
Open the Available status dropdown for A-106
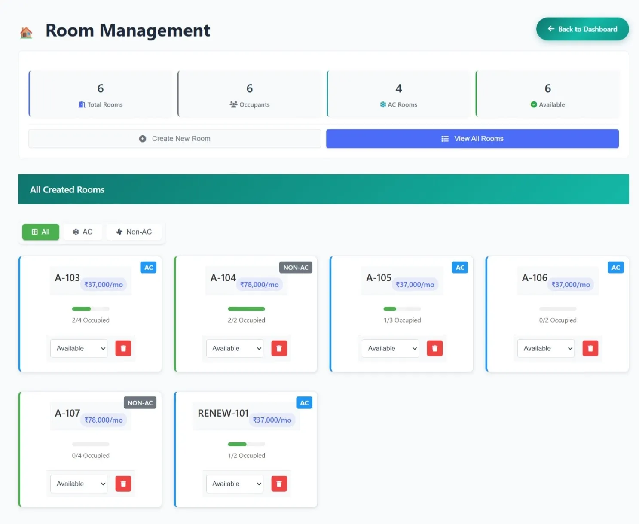point(545,348)
